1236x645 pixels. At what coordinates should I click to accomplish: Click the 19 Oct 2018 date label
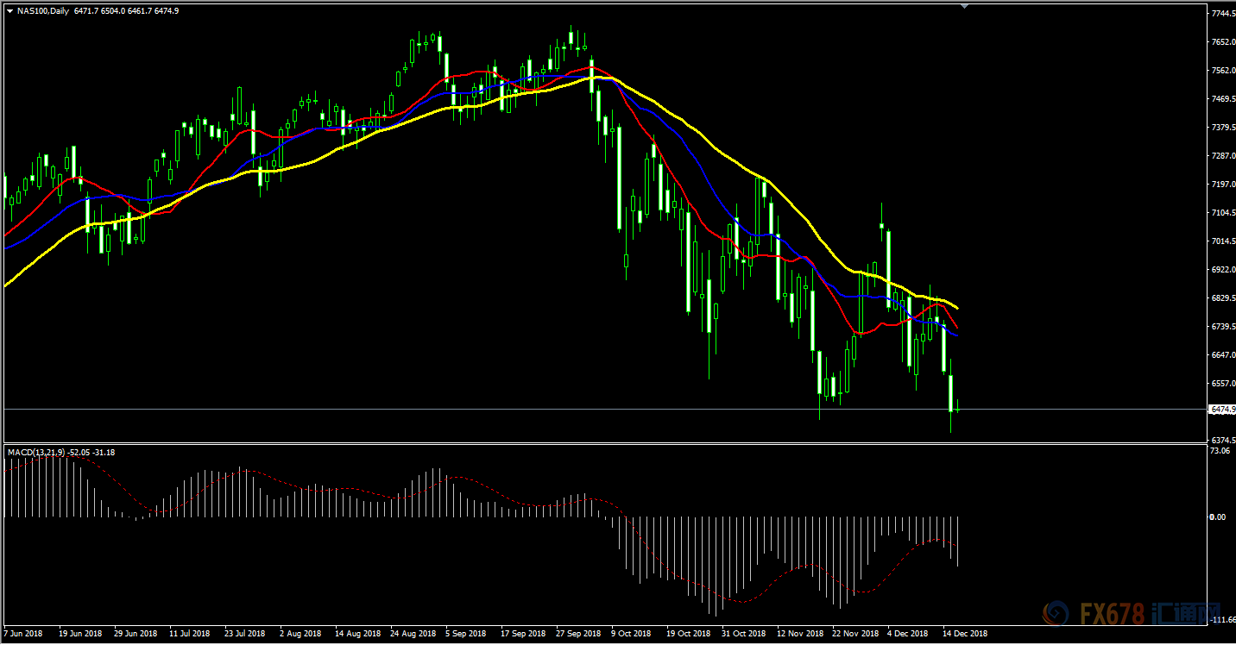click(689, 633)
